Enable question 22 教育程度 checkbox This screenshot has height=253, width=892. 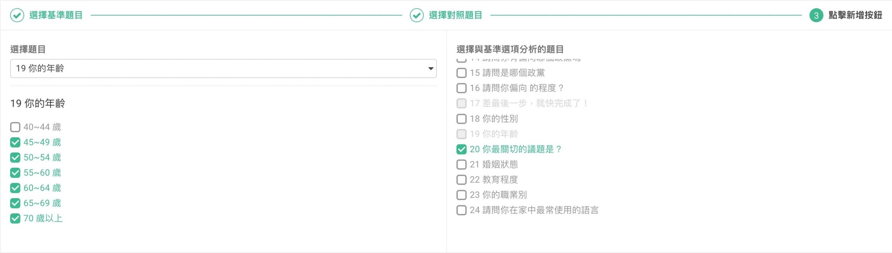[461, 180]
